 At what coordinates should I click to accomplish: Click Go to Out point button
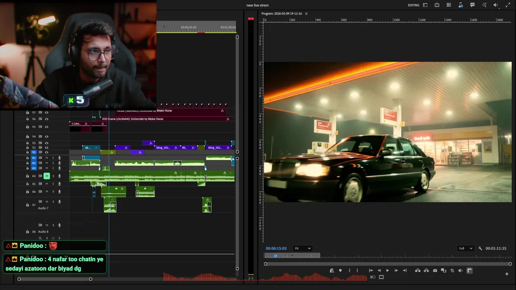[405, 271]
